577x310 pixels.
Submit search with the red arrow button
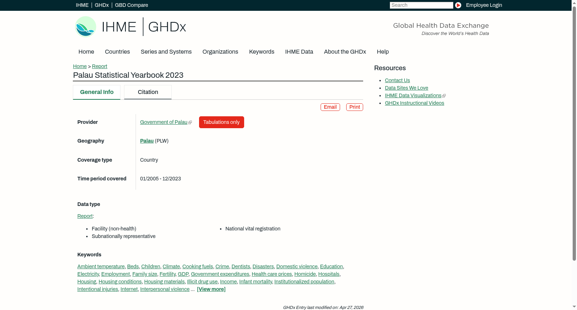pyautogui.click(x=458, y=5)
